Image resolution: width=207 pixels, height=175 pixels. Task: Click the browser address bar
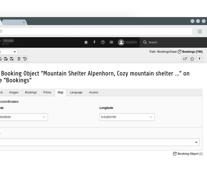pyautogui.click(x=96, y=31)
